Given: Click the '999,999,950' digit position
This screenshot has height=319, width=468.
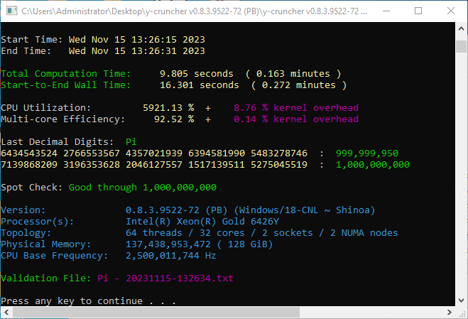Looking at the screenshot, I should 367,153.
